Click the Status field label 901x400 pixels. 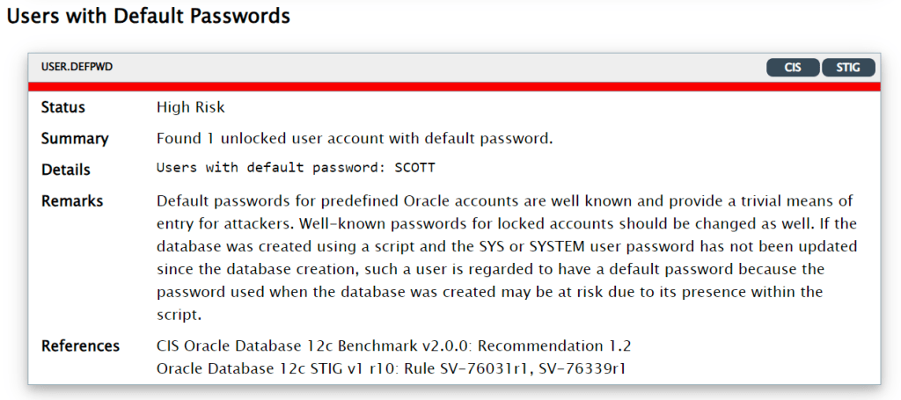pyautogui.click(x=63, y=107)
